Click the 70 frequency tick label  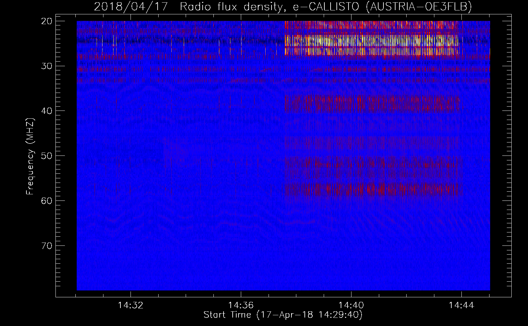(x=47, y=245)
